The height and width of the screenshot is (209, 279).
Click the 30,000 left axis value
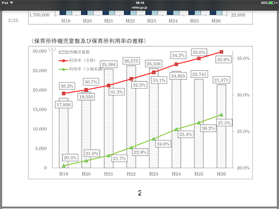pos(40,51)
